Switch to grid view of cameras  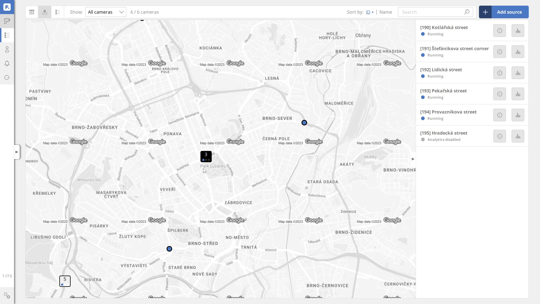coord(32,12)
